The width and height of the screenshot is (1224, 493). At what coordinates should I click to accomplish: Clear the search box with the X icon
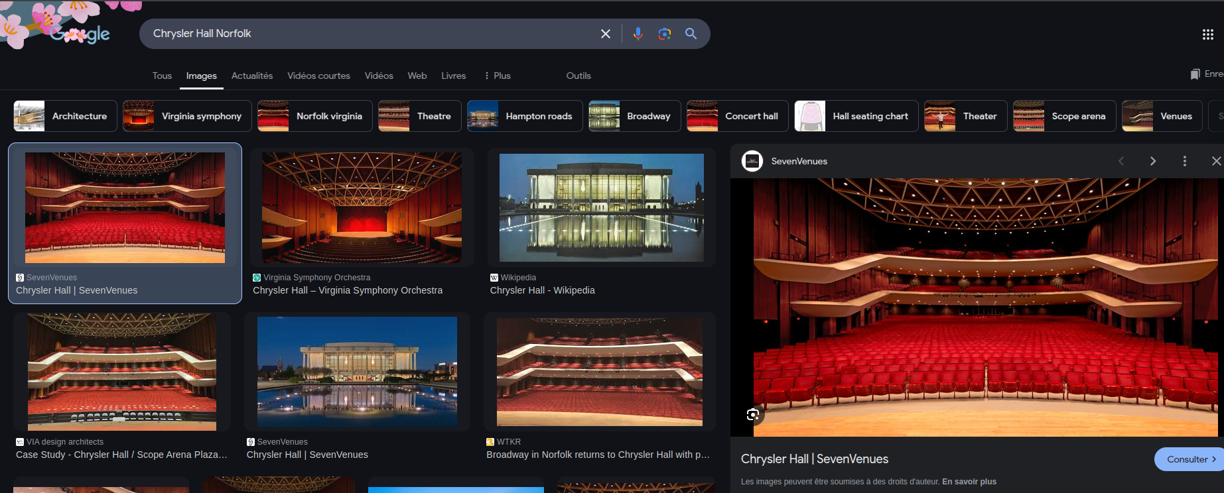click(x=605, y=34)
